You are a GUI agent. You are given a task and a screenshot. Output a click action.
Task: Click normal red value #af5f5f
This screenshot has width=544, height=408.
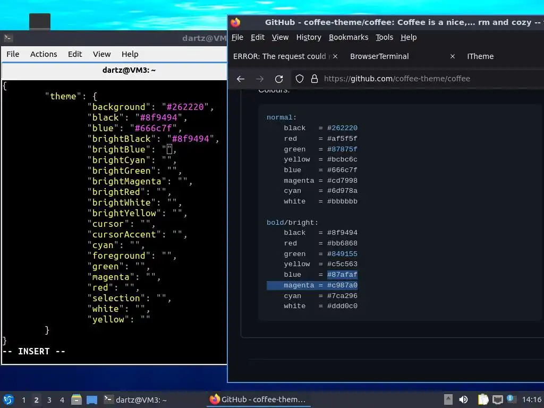point(342,139)
